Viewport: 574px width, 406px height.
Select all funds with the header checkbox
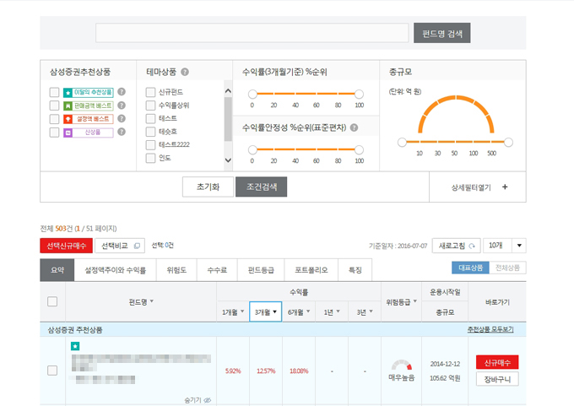pos(52,301)
